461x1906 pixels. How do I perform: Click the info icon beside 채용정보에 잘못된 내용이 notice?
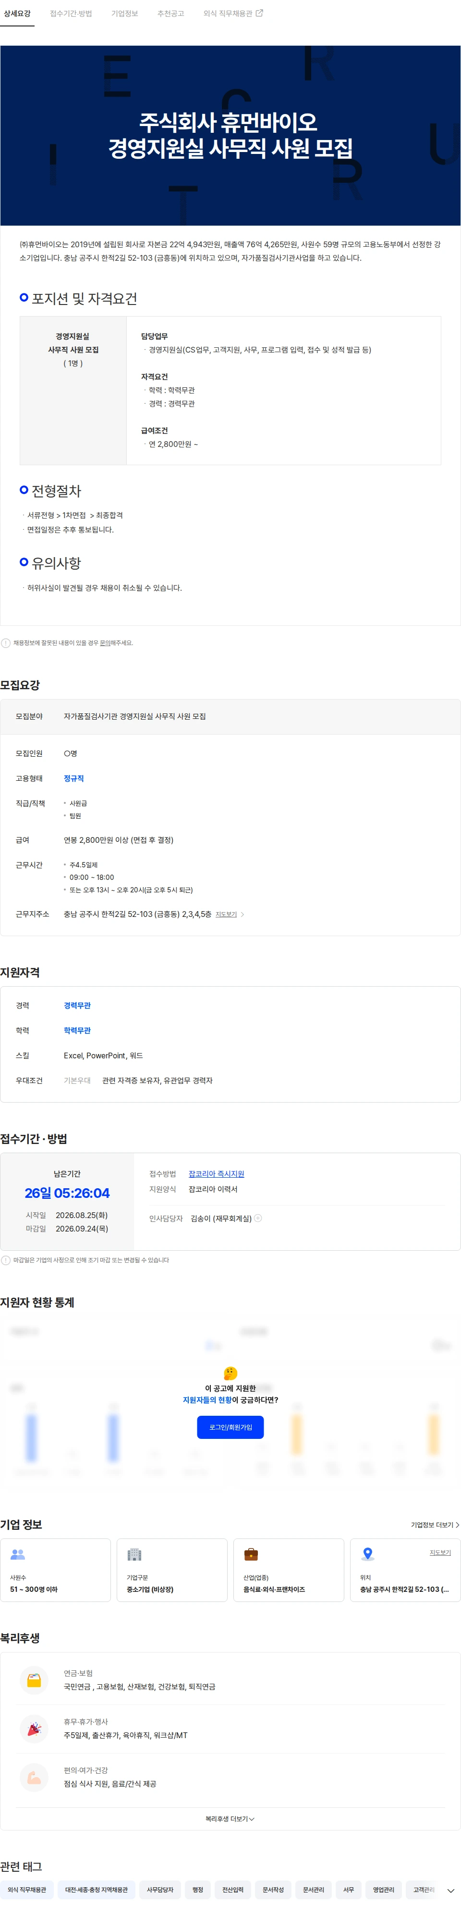click(6, 643)
